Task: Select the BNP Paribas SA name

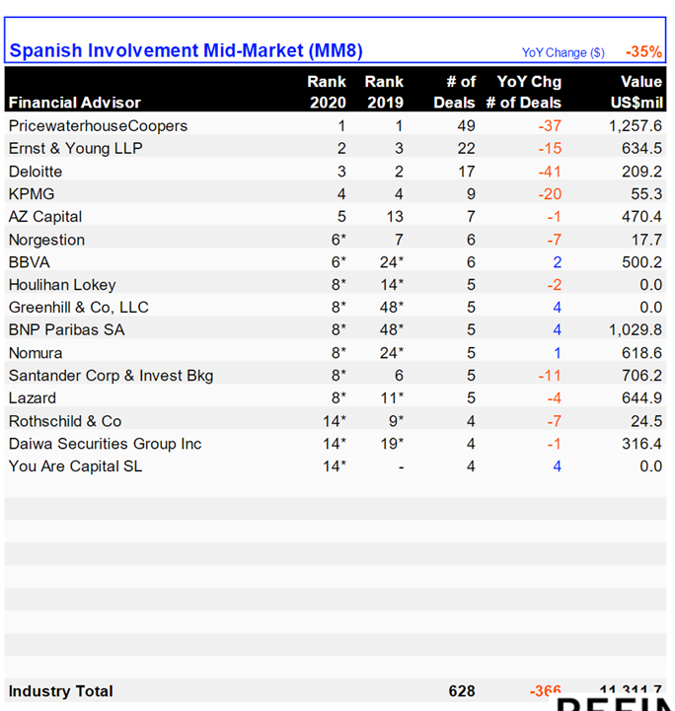Action: 67,329
